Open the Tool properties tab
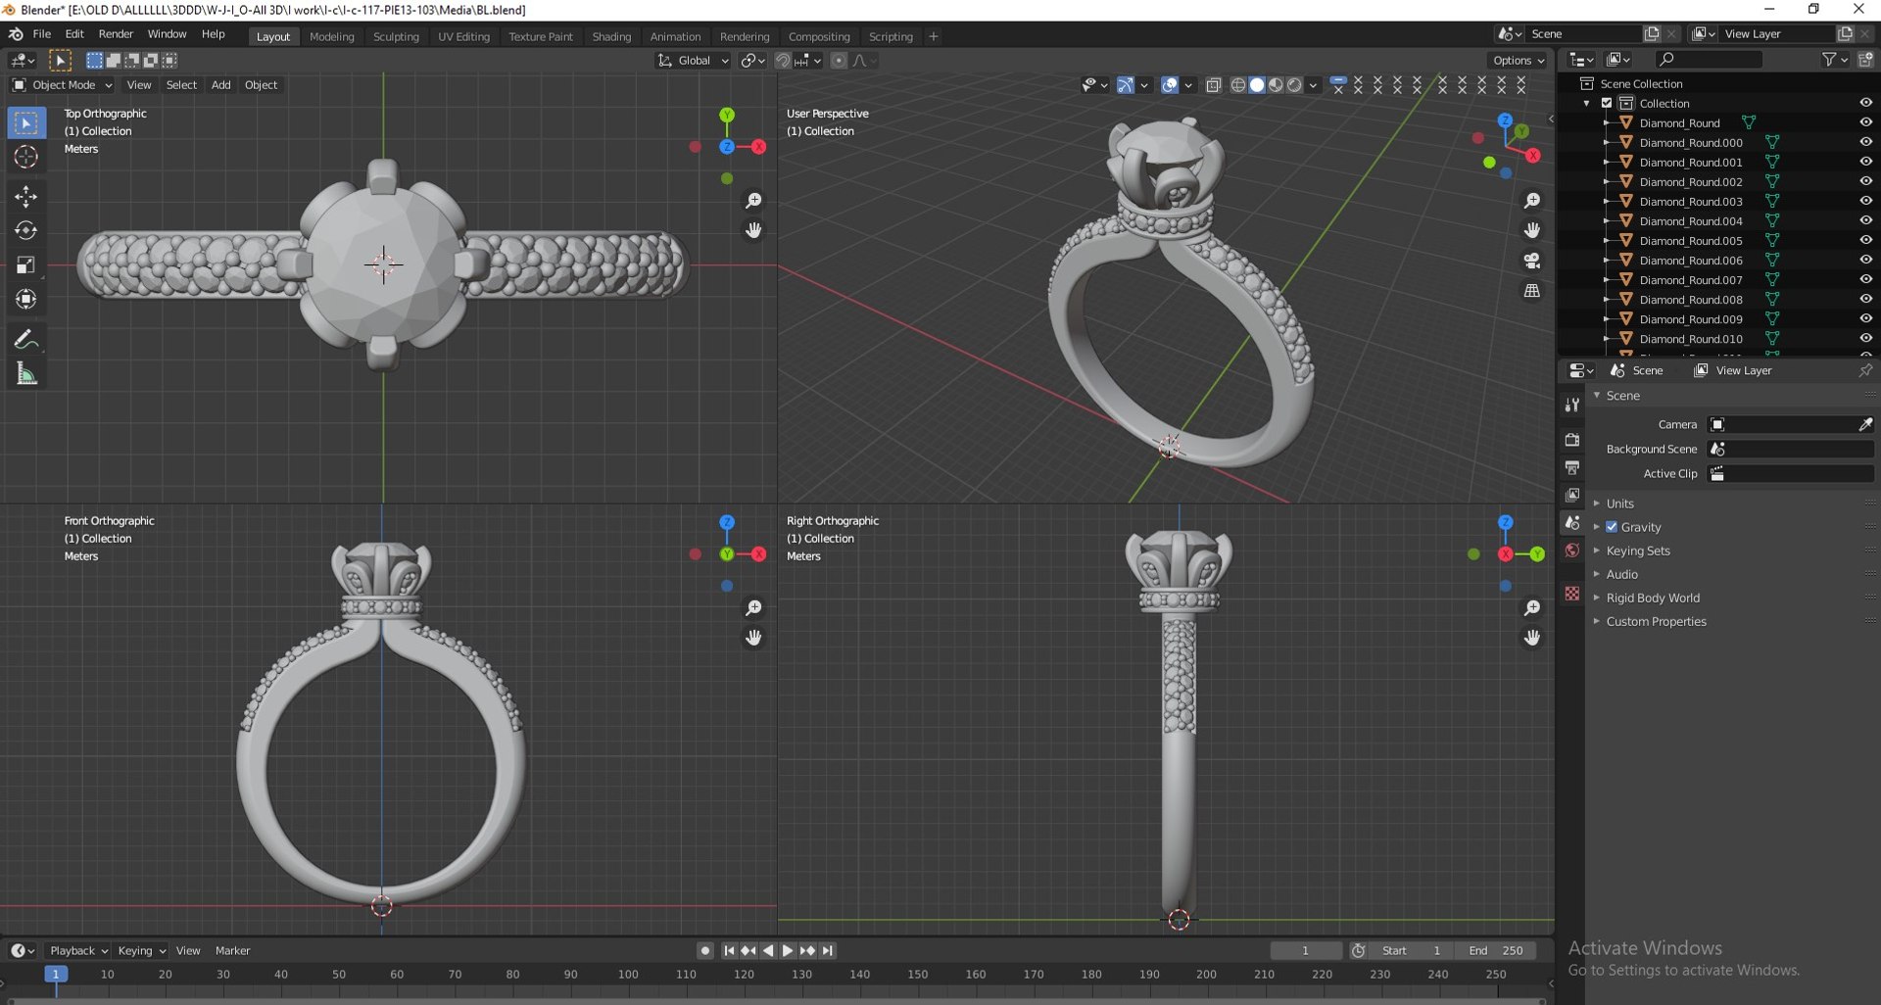1881x1005 pixels. (x=1572, y=405)
